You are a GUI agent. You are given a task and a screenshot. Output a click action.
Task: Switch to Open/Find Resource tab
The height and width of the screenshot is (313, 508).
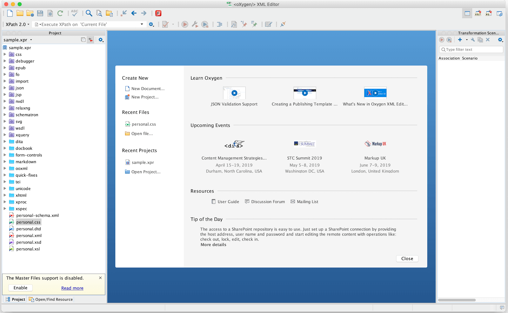(x=51, y=299)
